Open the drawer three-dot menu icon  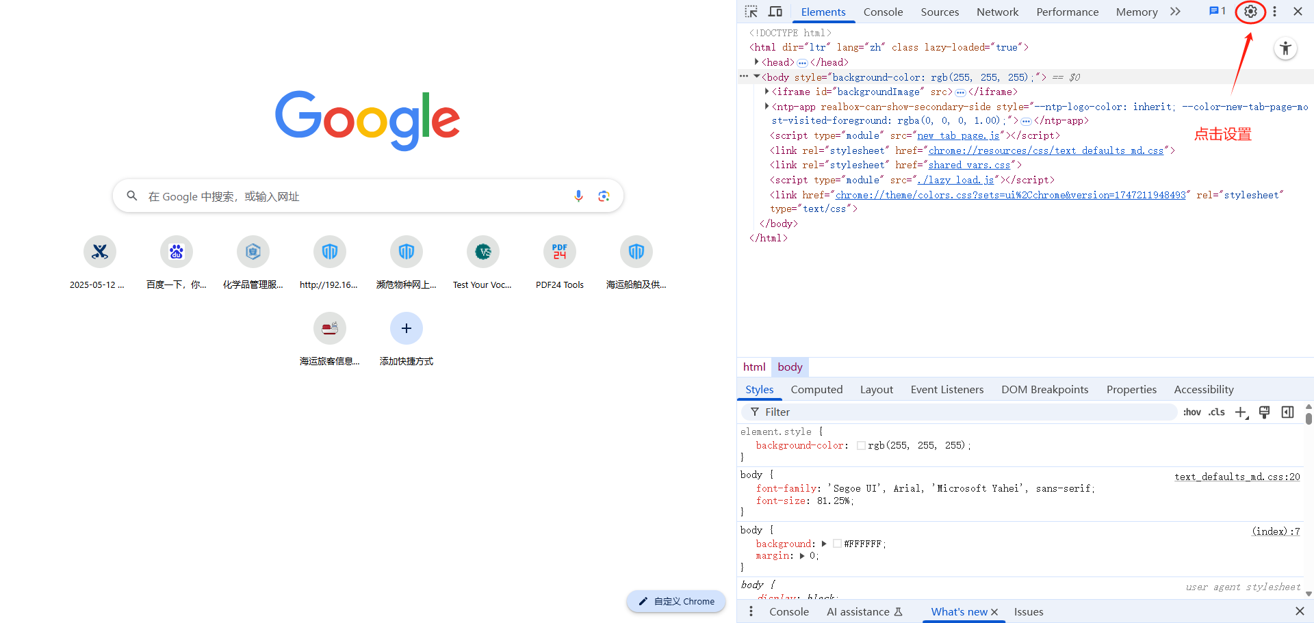751,611
